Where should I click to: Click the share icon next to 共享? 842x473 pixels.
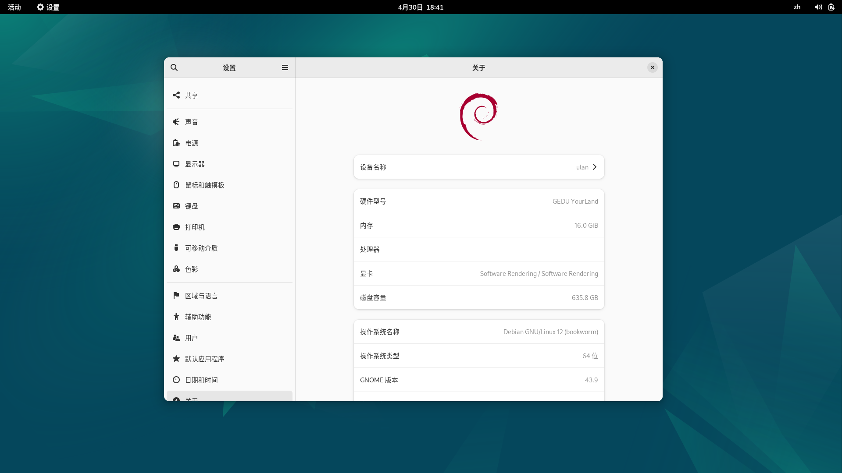coord(176,95)
